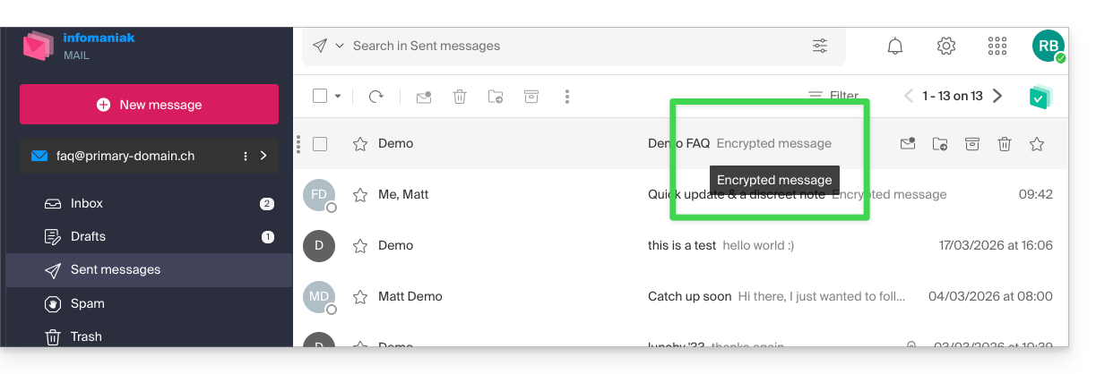
Task: Click the New message button
Action: pyautogui.click(x=149, y=105)
